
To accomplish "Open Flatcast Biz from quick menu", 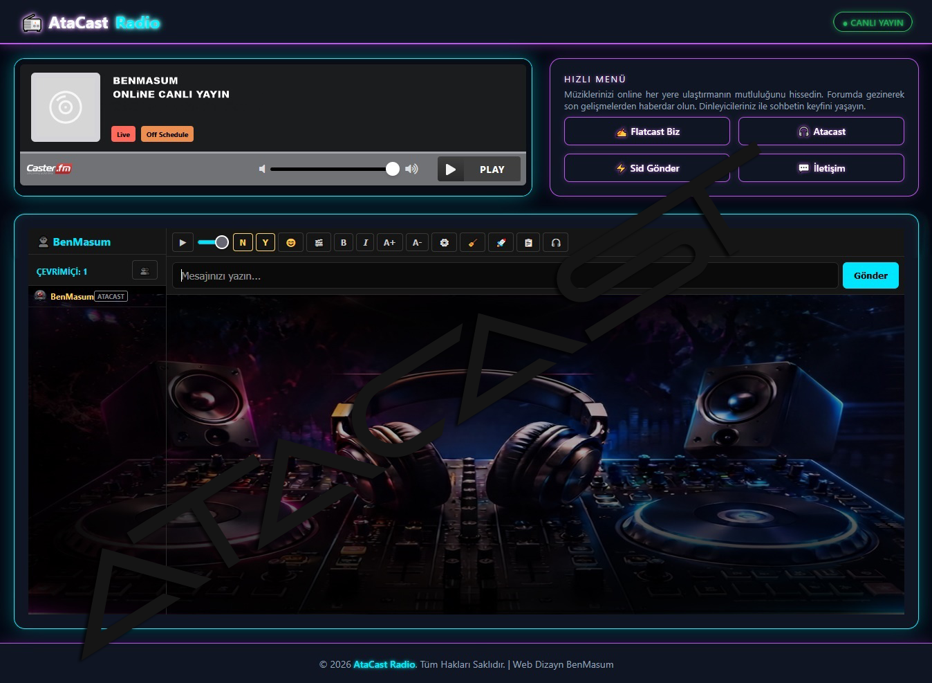I will 647,131.
